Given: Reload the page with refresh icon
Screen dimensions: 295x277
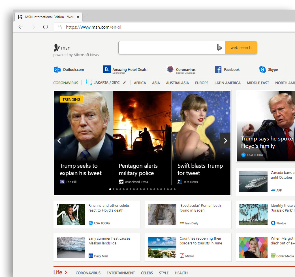Looking at the screenshot, I should 46,27.
